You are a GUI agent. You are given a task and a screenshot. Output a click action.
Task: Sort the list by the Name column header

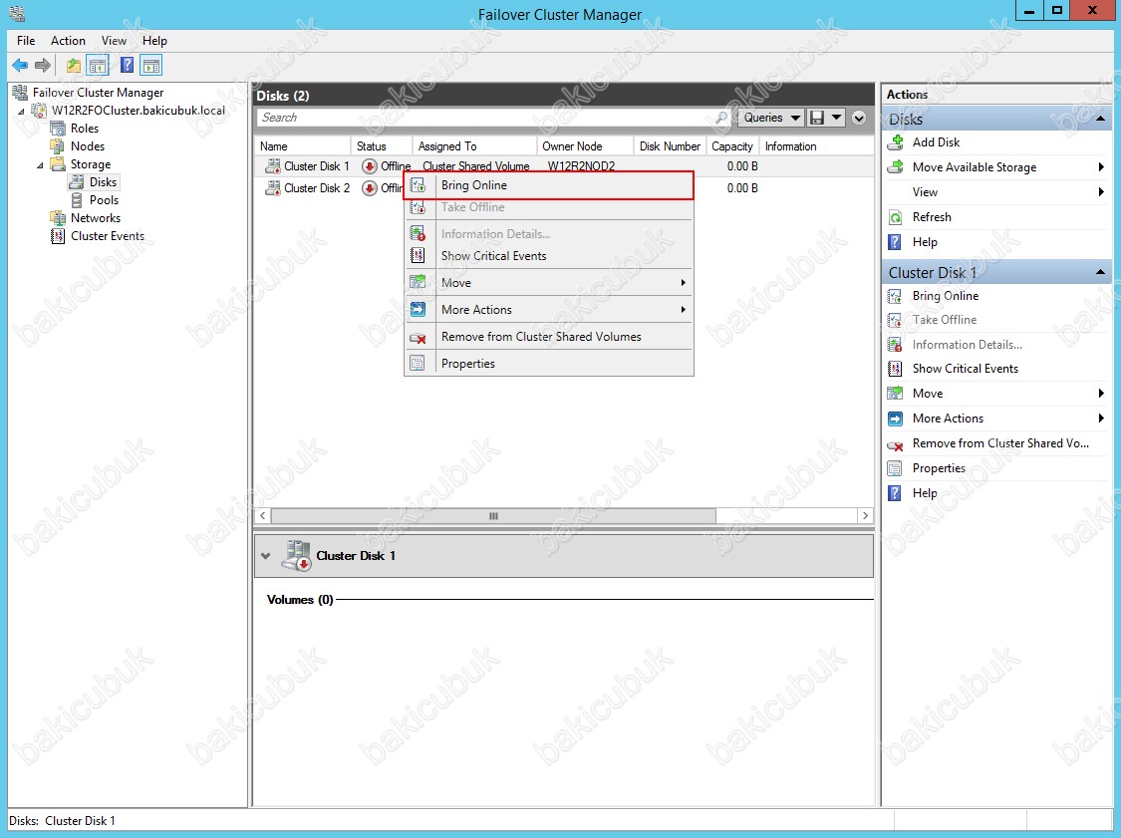tap(303, 145)
